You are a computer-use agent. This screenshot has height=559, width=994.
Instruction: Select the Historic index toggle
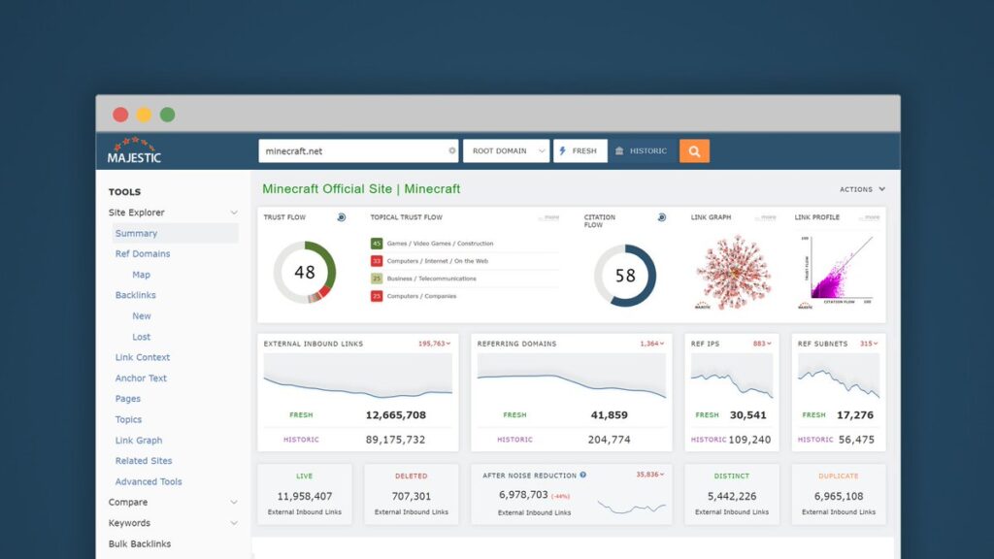point(642,150)
